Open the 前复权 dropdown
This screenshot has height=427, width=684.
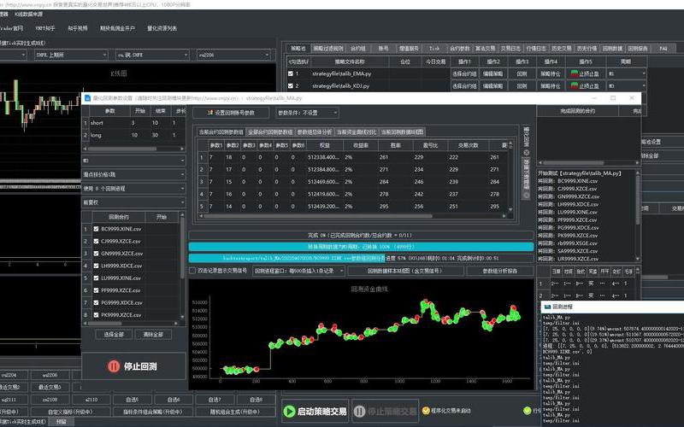[x=133, y=202]
